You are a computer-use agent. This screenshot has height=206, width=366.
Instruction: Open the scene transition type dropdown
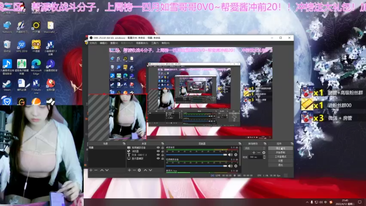point(254,148)
